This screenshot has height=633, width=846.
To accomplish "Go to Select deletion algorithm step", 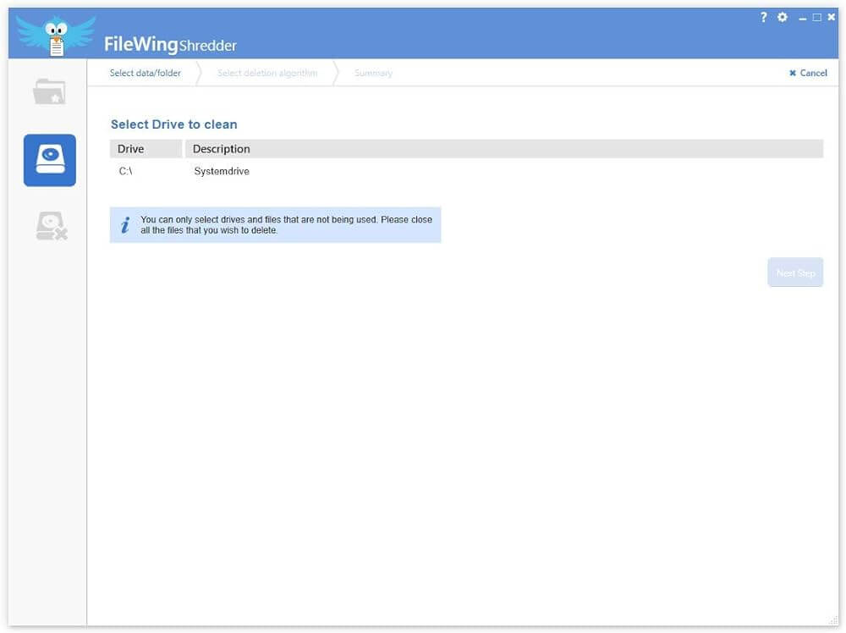I will (267, 73).
